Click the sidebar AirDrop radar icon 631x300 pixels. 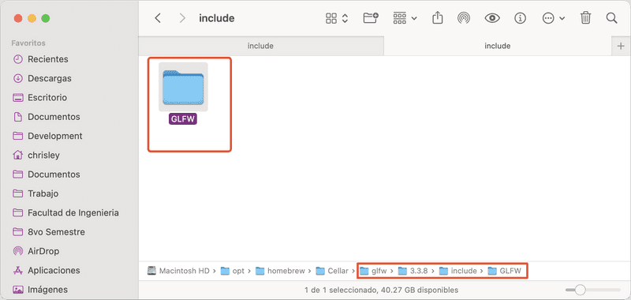click(x=17, y=251)
